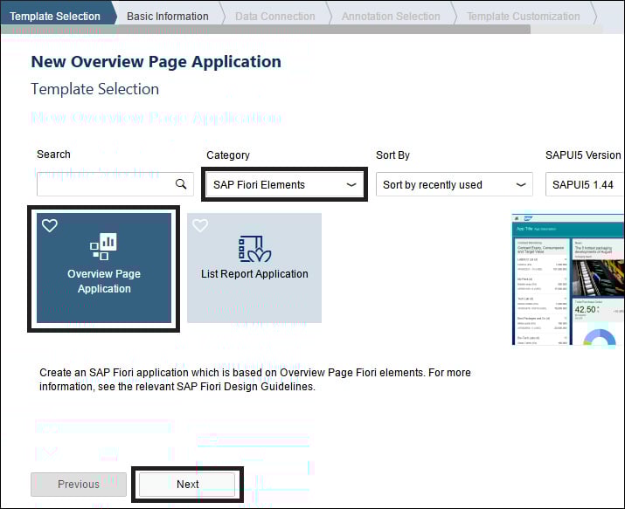Image resolution: width=625 pixels, height=509 pixels.
Task: Click the search magnifier icon
Action: pyautogui.click(x=181, y=184)
